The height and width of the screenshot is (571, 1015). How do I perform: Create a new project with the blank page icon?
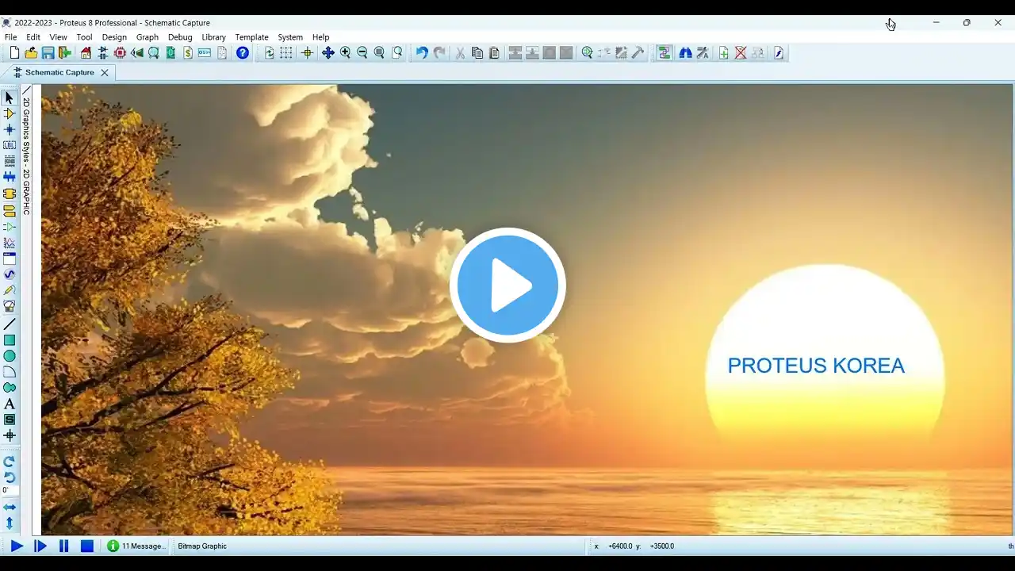click(14, 53)
